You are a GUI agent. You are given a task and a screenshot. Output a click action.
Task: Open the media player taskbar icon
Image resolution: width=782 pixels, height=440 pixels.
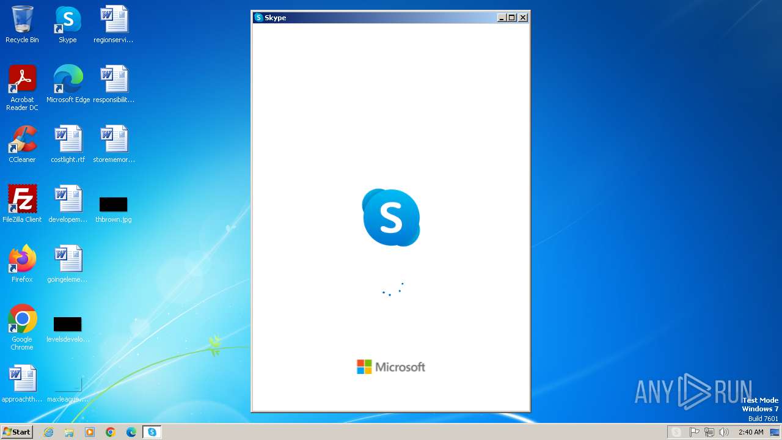(90, 432)
